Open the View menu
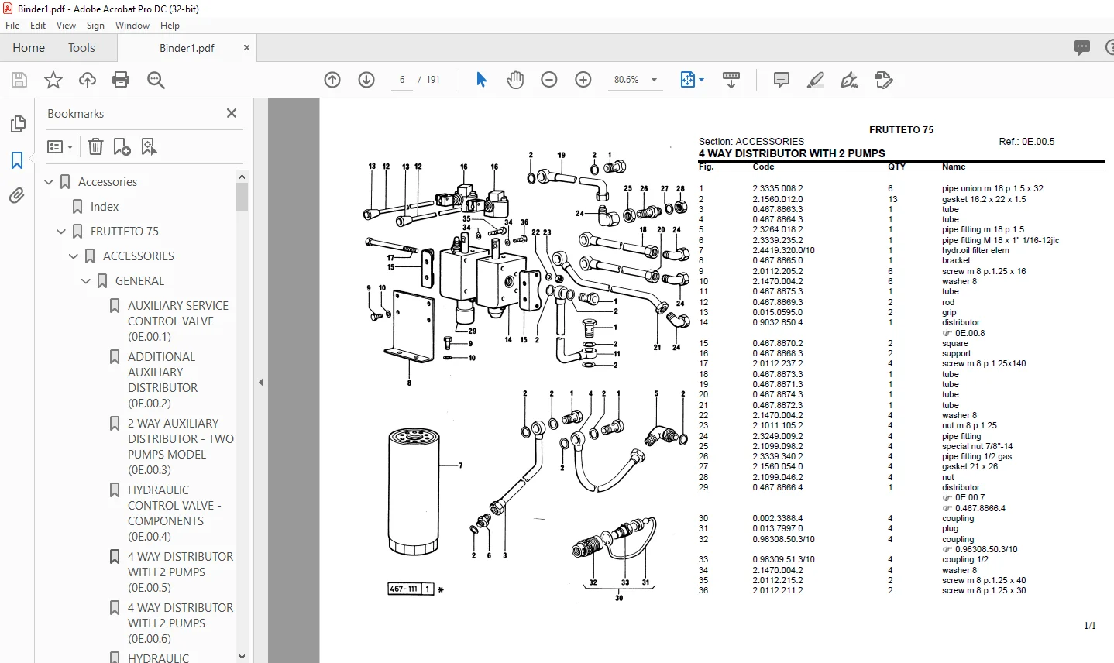The height and width of the screenshot is (663, 1114). click(66, 26)
